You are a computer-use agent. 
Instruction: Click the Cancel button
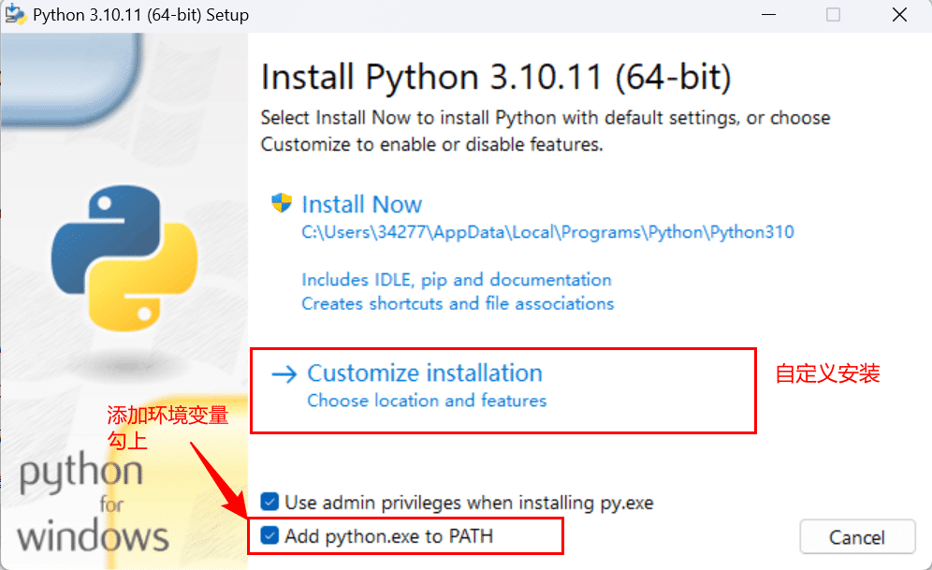pos(857,536)
